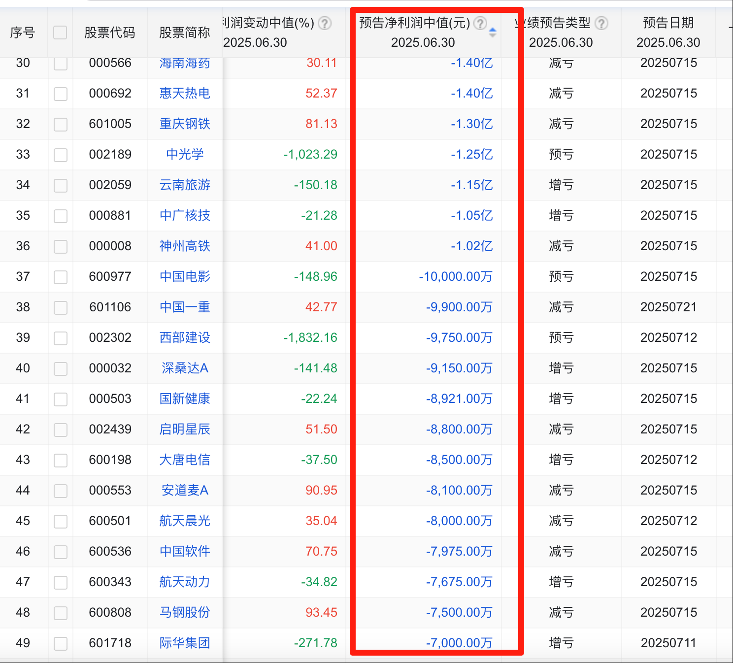The height and width of the screenshot is (663, 733).
Task: Select change value -1,832.16
Action: [310, 337]
